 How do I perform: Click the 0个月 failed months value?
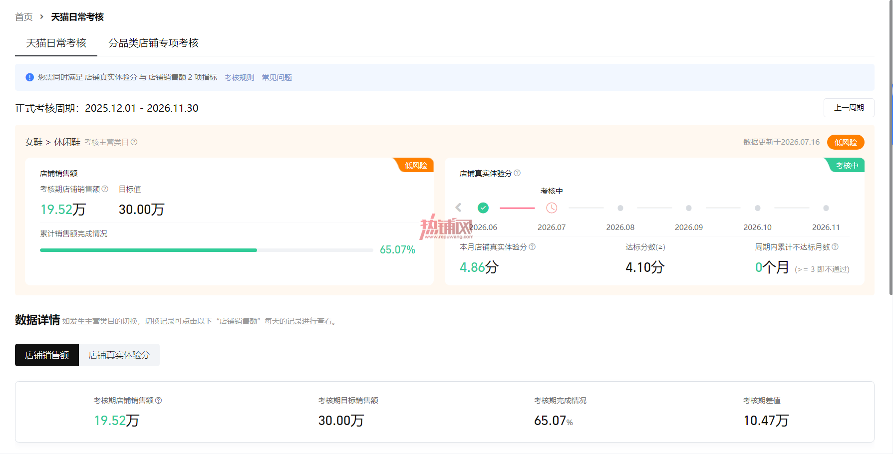[772, 267]
